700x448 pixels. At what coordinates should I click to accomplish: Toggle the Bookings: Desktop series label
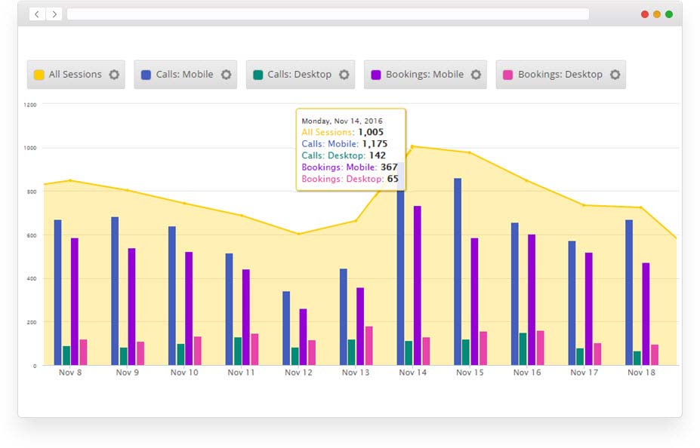pos(560,75)
